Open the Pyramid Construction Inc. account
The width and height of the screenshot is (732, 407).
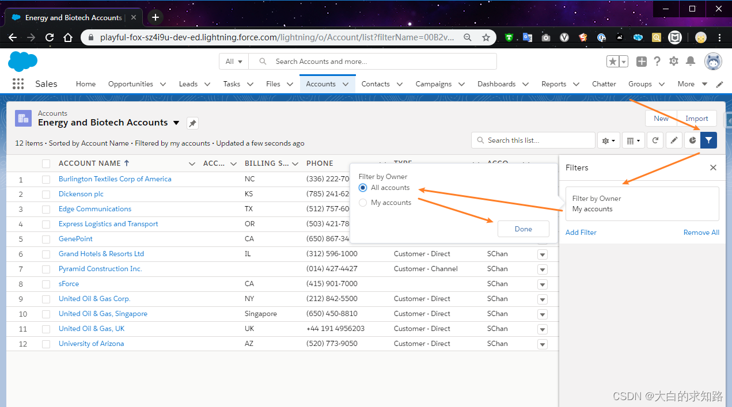(x=100, y=269)
